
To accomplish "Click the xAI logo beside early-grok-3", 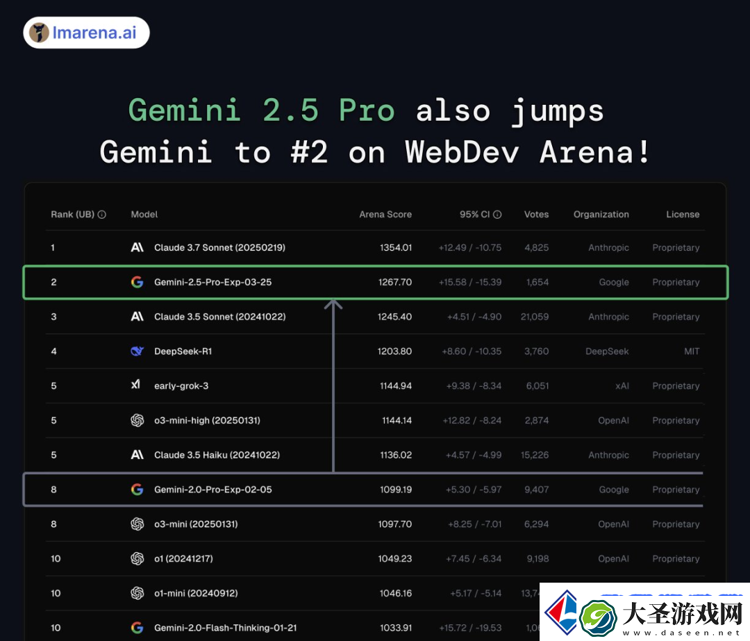I will click(136, 385).
